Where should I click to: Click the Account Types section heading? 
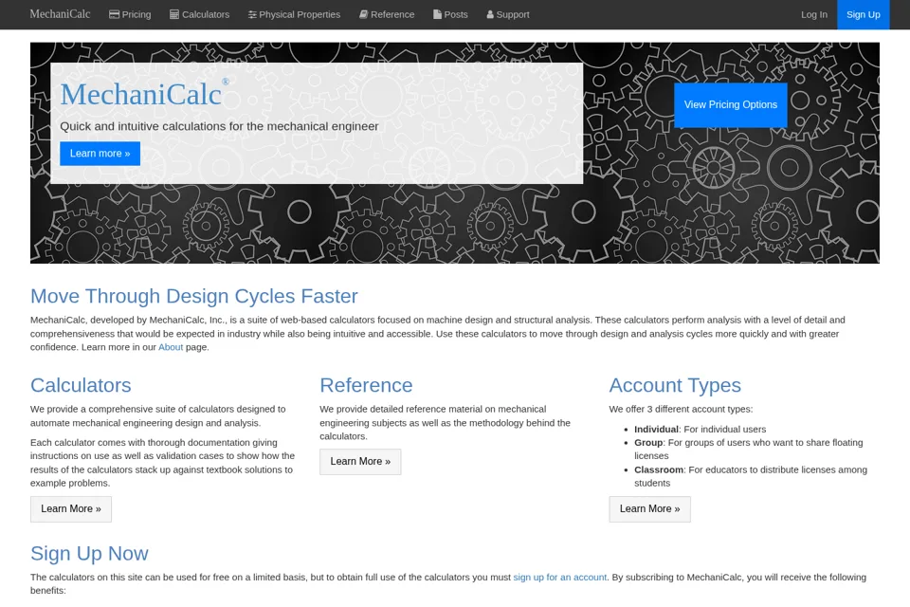(x=675, y=385)
